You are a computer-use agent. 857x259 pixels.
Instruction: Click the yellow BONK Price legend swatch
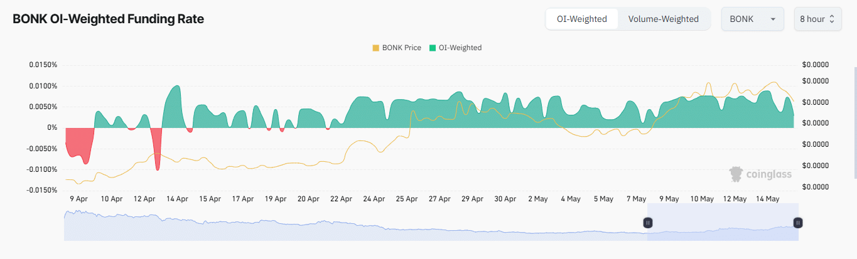point(376,48)
